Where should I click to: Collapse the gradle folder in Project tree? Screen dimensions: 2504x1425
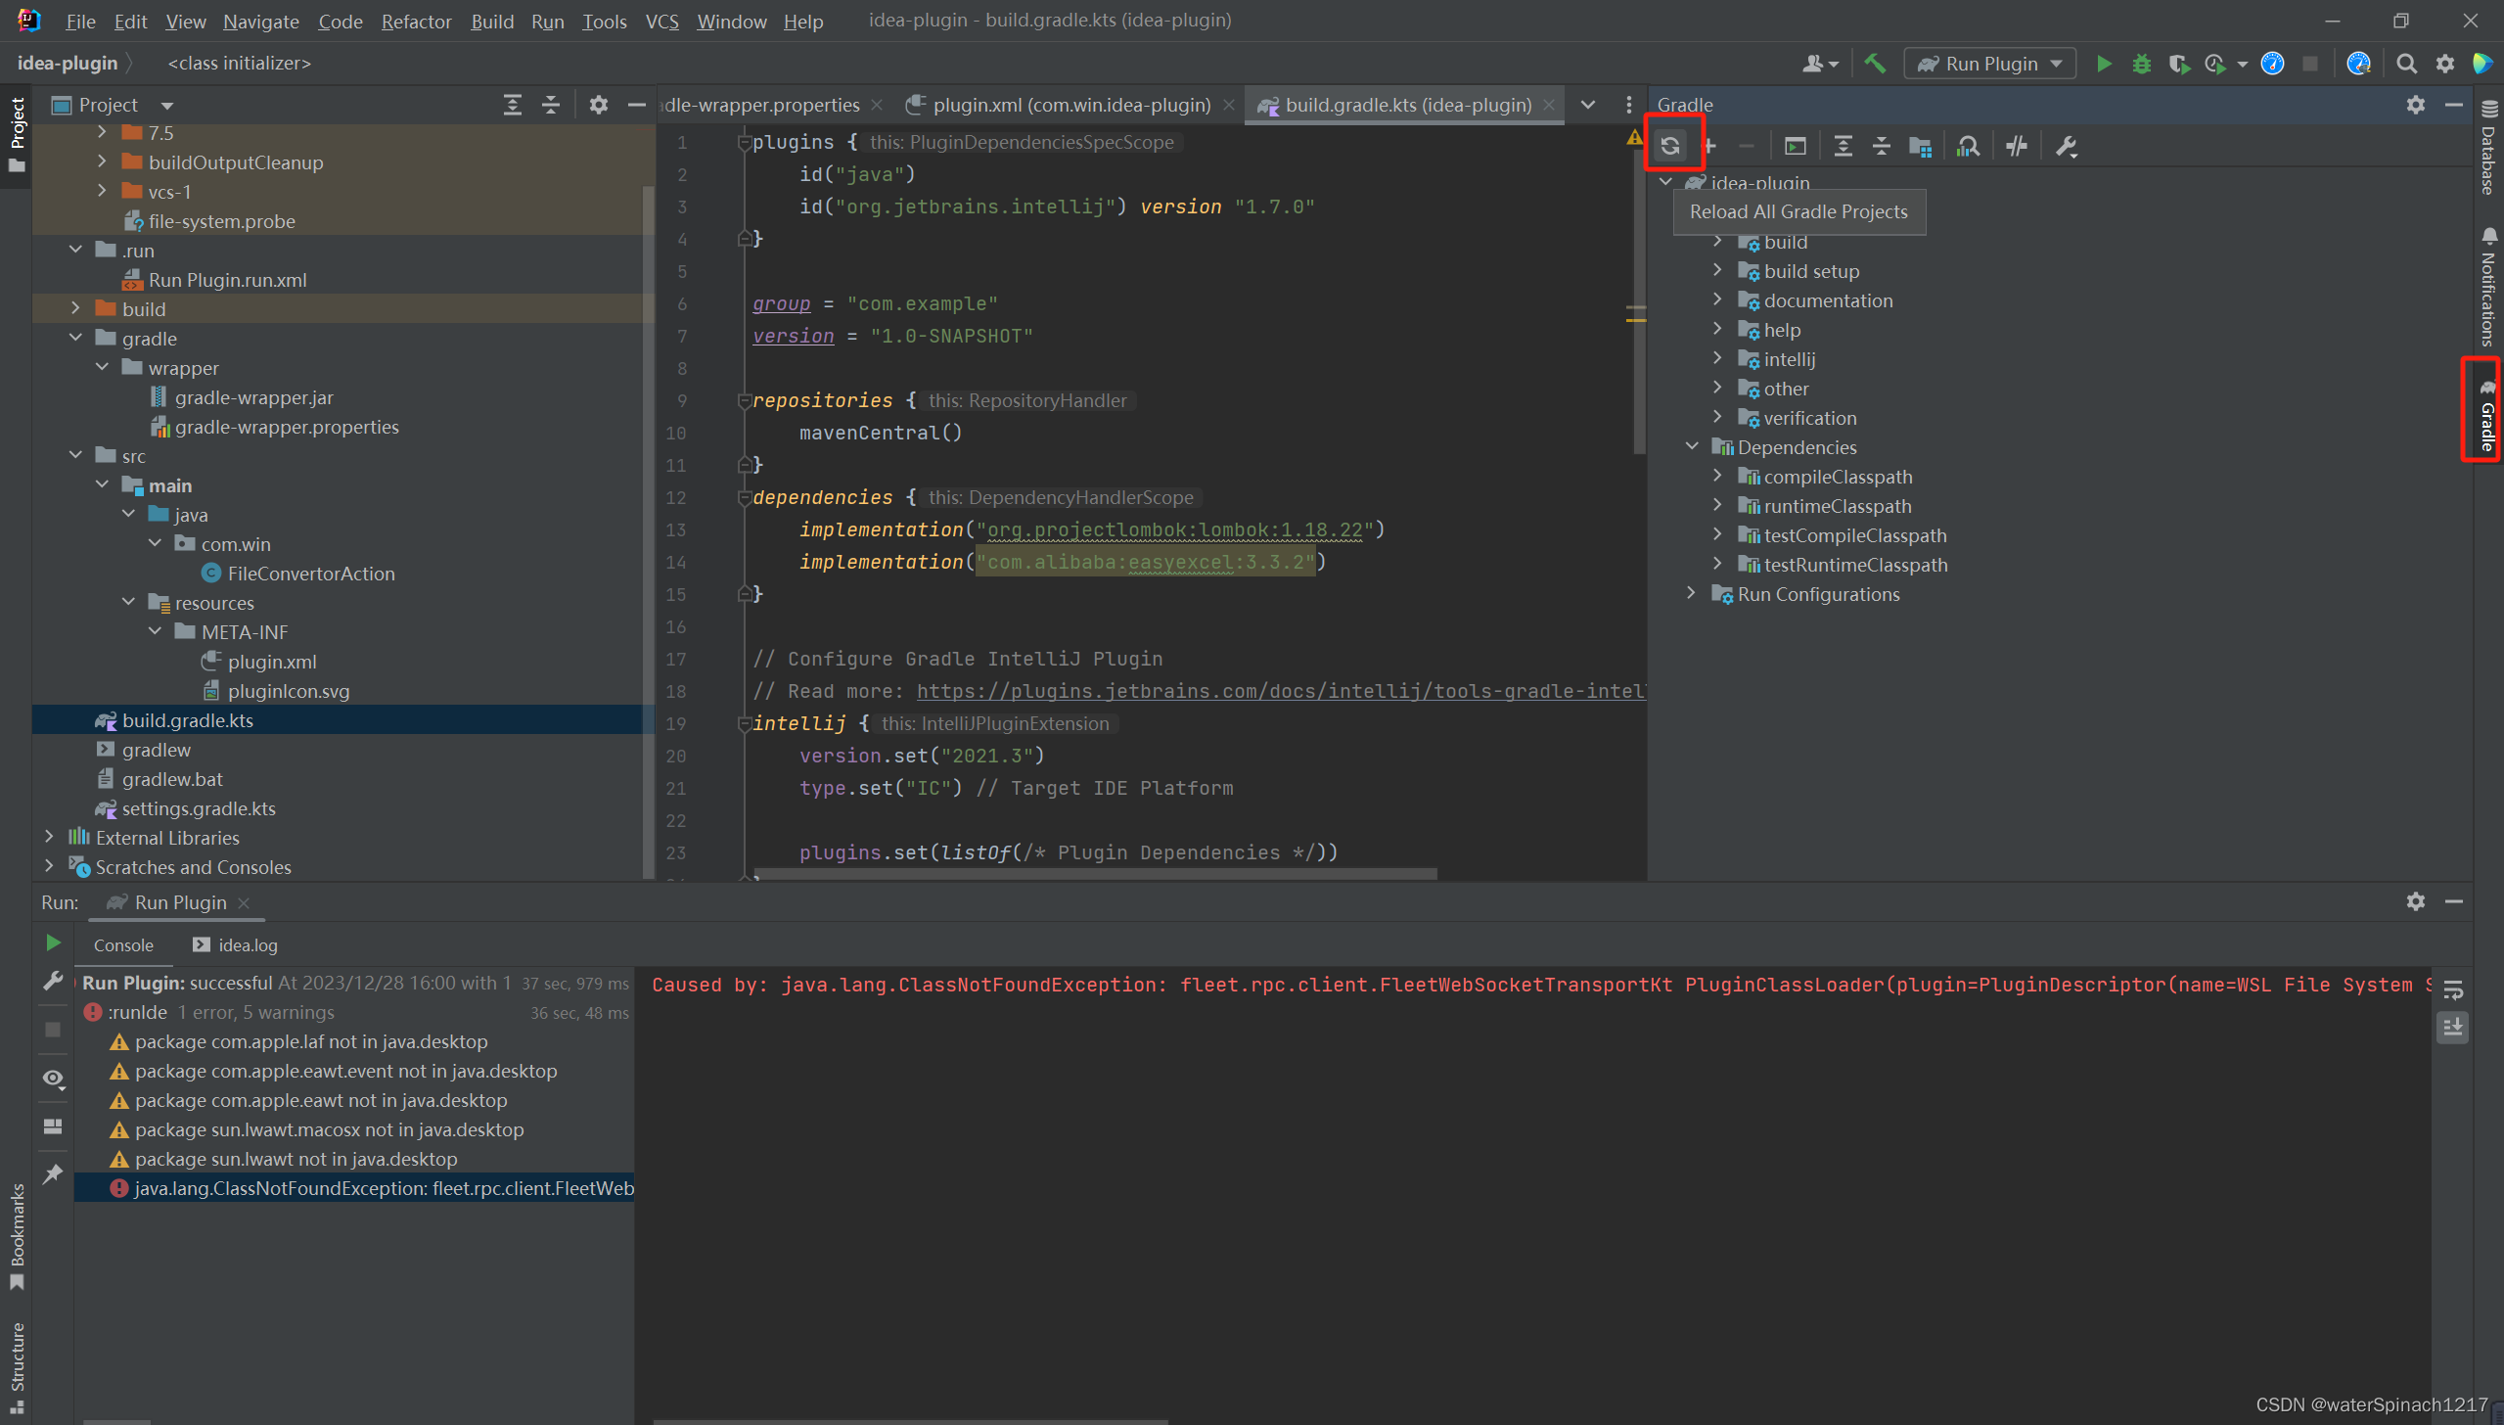click(x=76, y=338)
